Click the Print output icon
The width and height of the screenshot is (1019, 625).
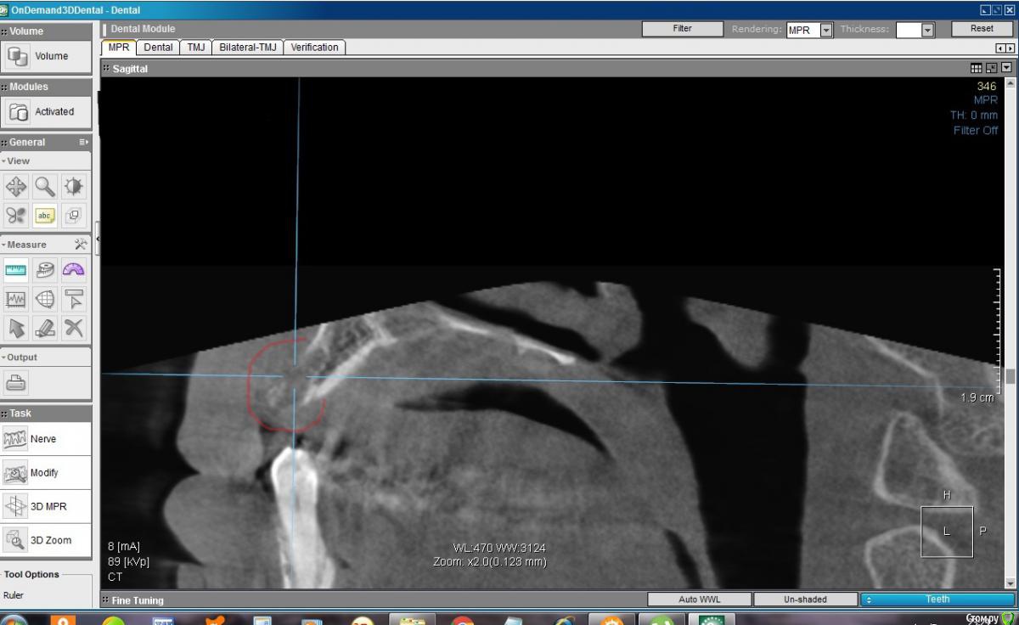16,383
